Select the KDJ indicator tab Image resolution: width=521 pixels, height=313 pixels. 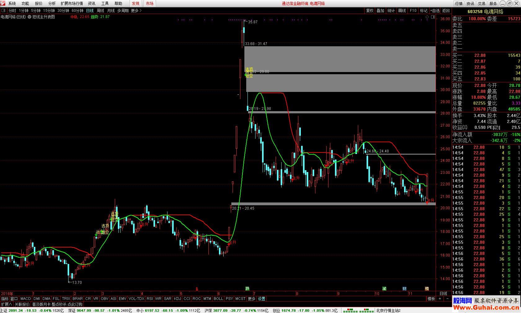tap(177, 299)
